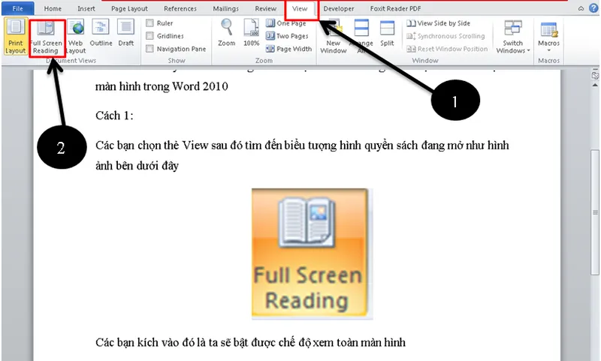The width and height of the screenshot is (601, 361).
Task: Open the Zoom magnifier dialog
Action: tap(227, 34)
